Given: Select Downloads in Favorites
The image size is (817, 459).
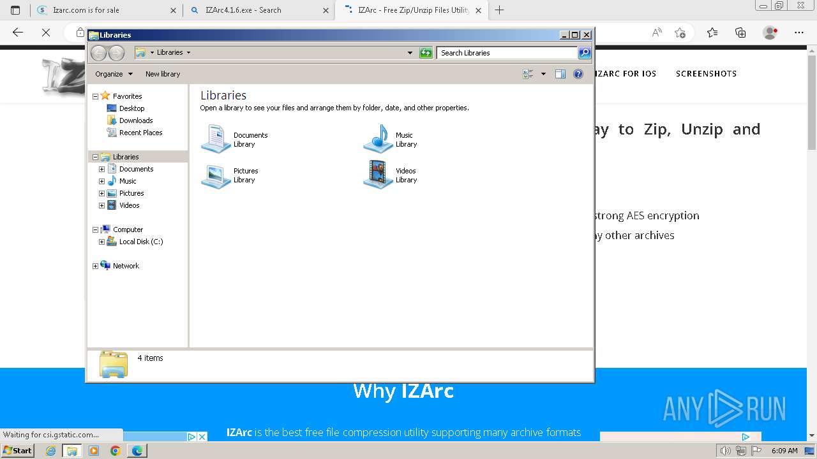Looking at the screenshot, I should pyautogui.click(x=136, y=120).
